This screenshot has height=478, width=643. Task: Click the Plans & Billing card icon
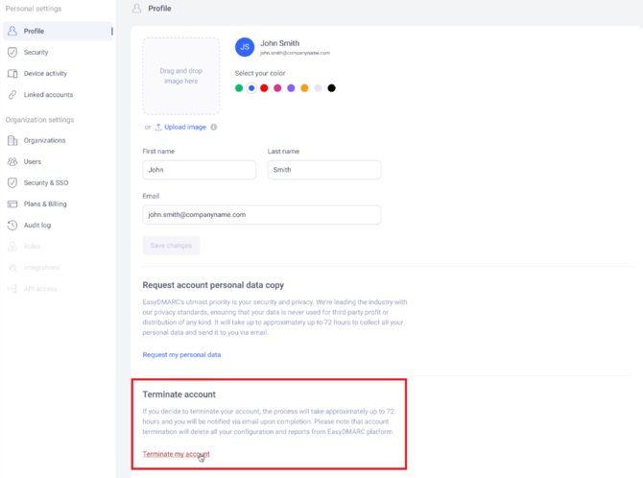(12, 203)
